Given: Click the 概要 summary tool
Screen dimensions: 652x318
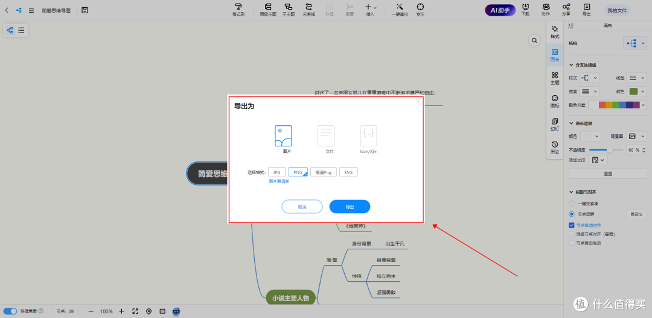Looking at the screenshot, I should pos(350,10).
